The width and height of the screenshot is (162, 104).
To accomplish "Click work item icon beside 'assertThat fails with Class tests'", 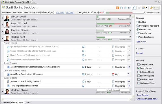I will pyautogui.click(x=8, y=67).
